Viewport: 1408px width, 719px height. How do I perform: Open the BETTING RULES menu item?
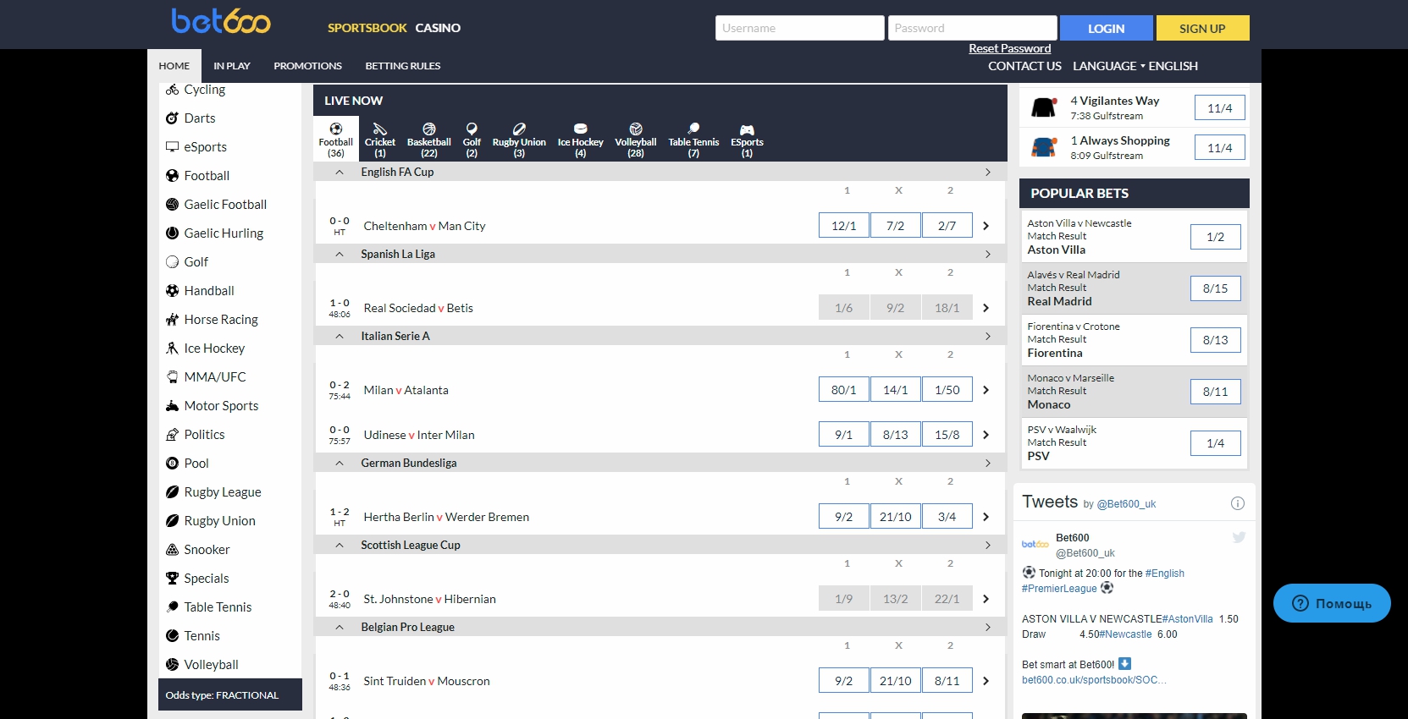[x=403, y=66]
